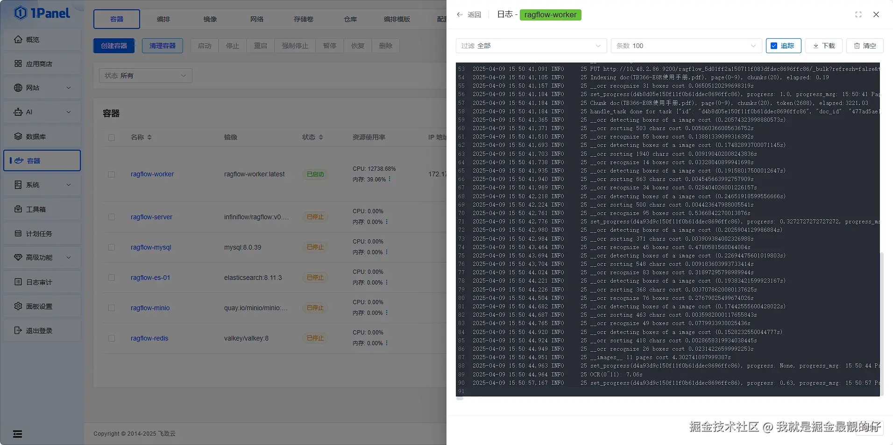Select the ragflow-server row checkbox

[x=112, y=217]
